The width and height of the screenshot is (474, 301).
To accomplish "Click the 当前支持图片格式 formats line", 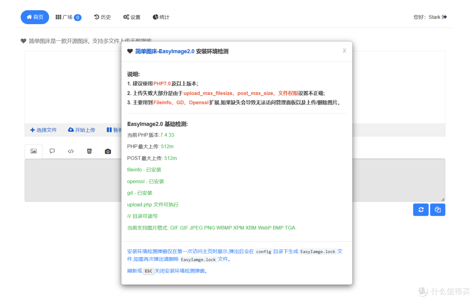I will tap(211, 228).
